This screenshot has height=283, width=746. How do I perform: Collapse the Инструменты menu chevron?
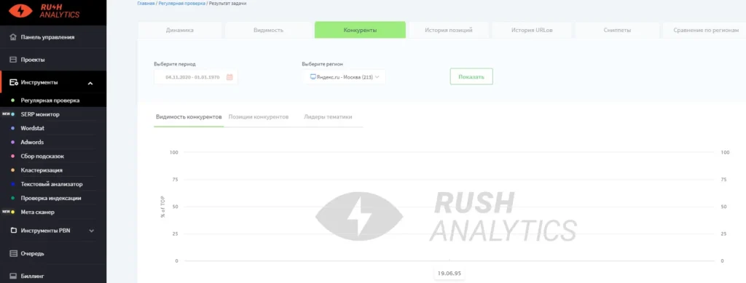(90, 84)
